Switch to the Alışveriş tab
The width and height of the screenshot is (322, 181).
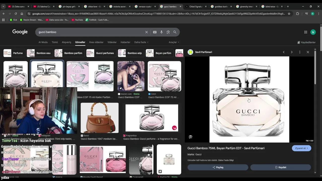[66, 42]
